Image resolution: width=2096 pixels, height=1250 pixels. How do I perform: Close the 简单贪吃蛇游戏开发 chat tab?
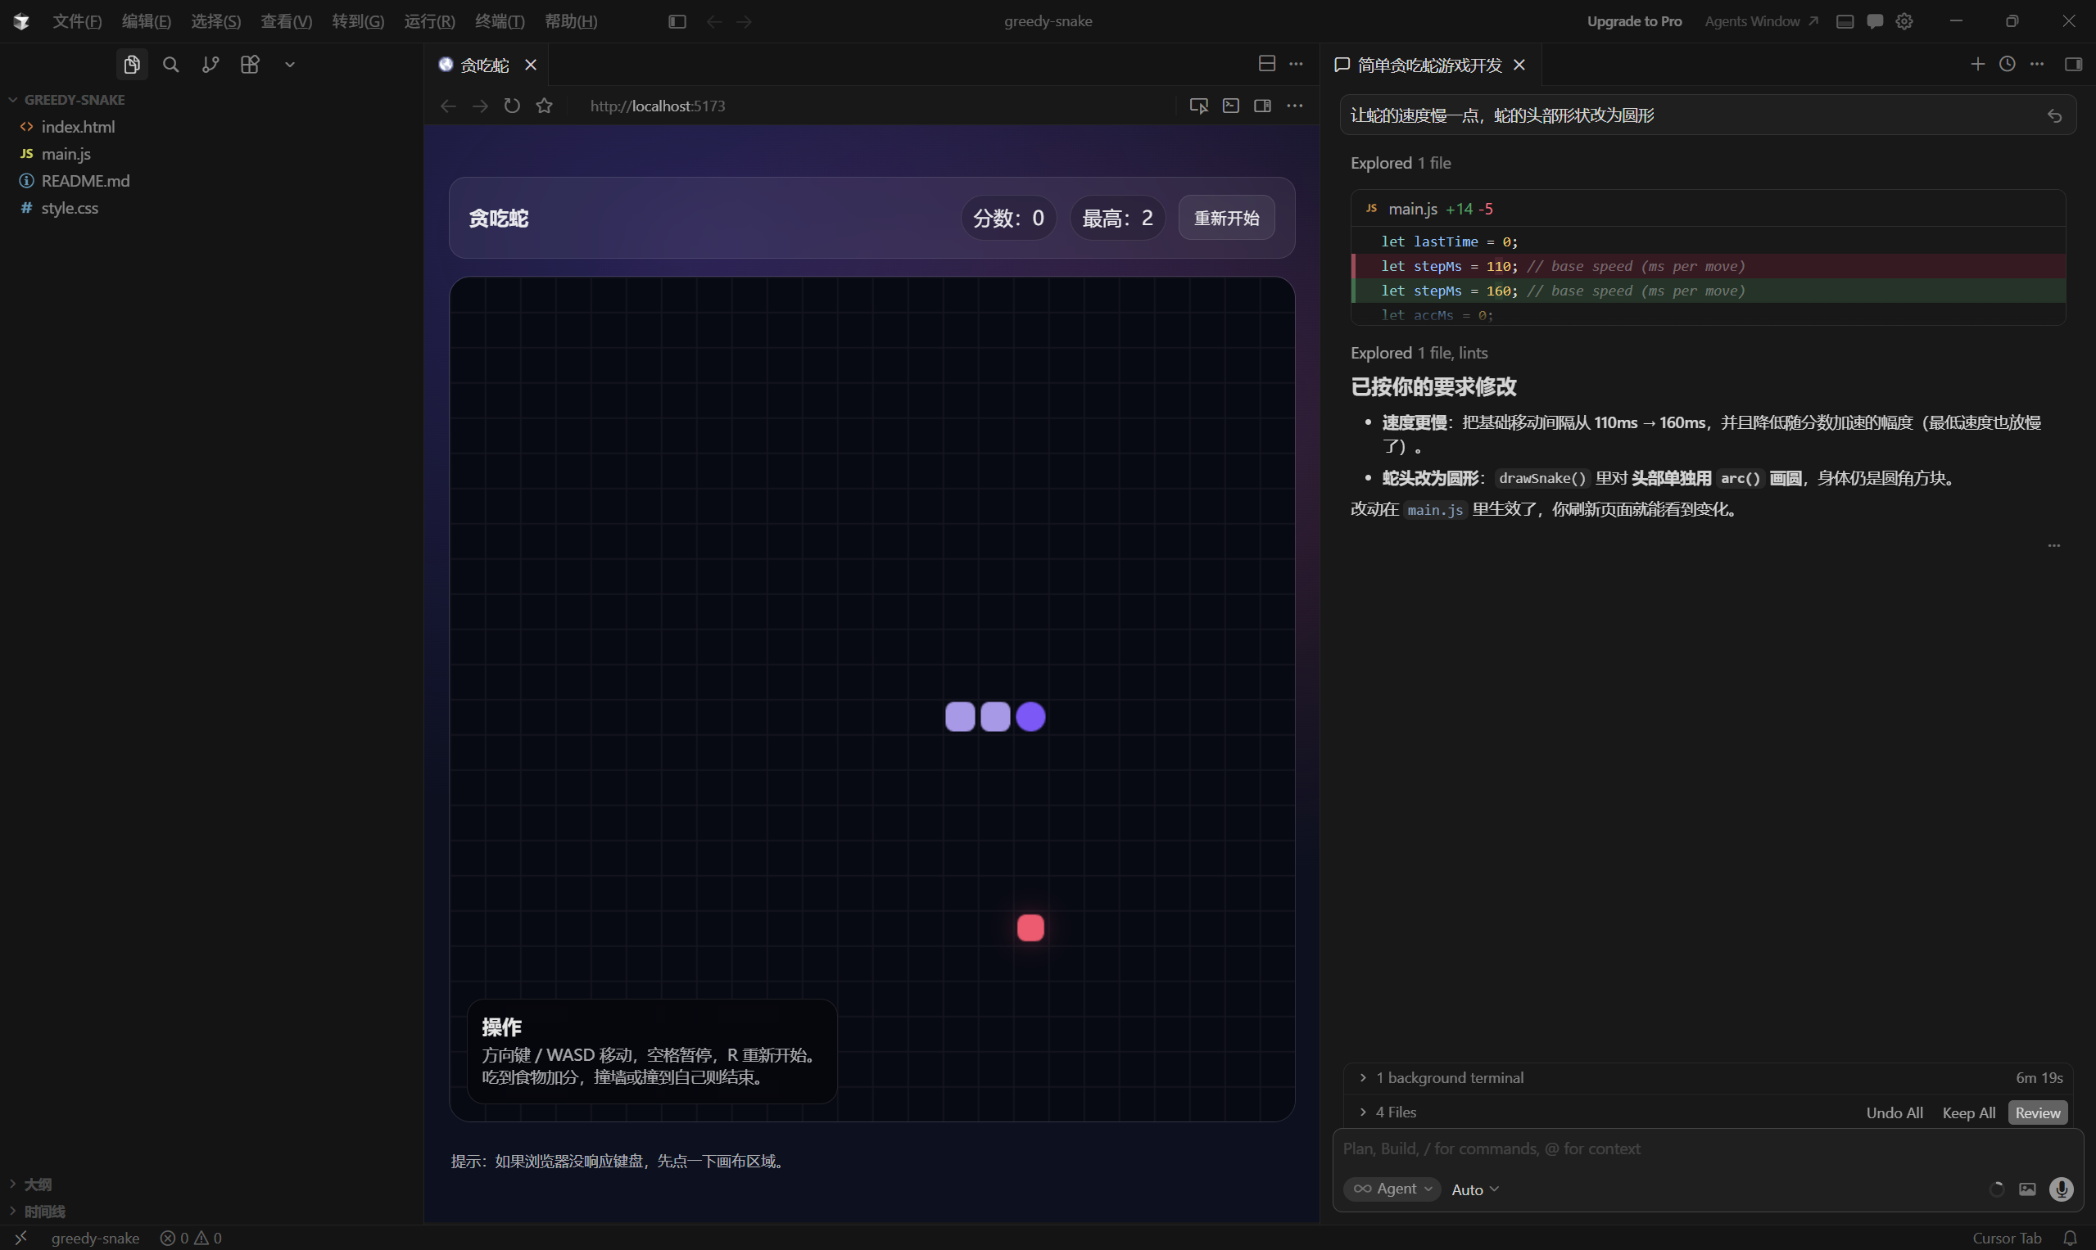click(1519, 65)
